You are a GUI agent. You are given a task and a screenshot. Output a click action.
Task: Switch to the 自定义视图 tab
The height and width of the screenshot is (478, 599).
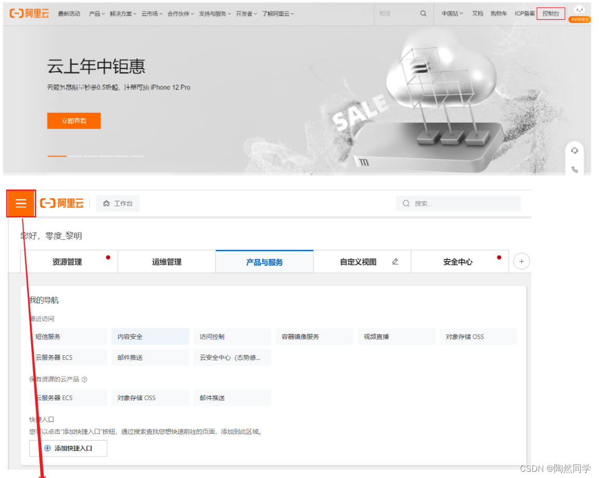(x=362, y=262)
